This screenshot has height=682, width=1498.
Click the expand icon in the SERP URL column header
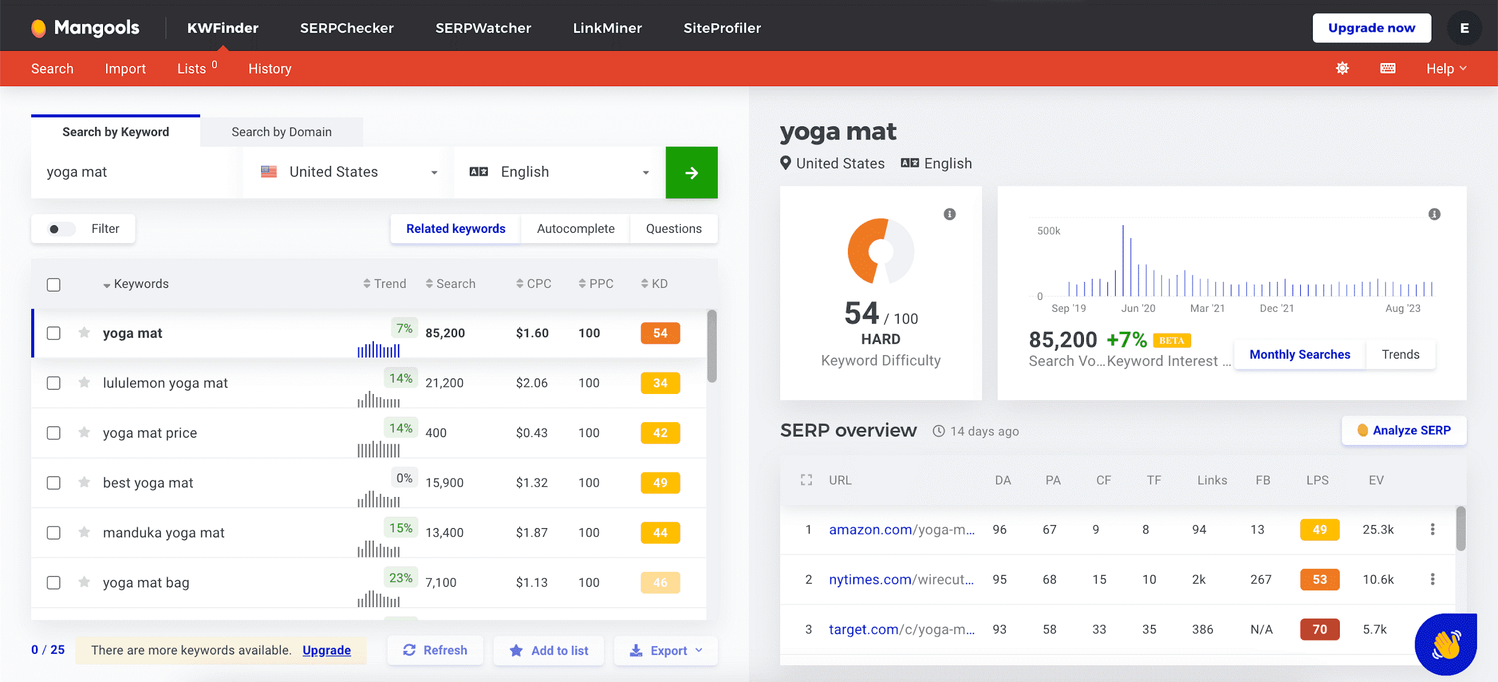(x=807, y=480)
